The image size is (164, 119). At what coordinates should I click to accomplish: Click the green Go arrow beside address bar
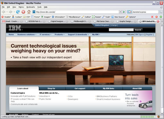point(124,12)
